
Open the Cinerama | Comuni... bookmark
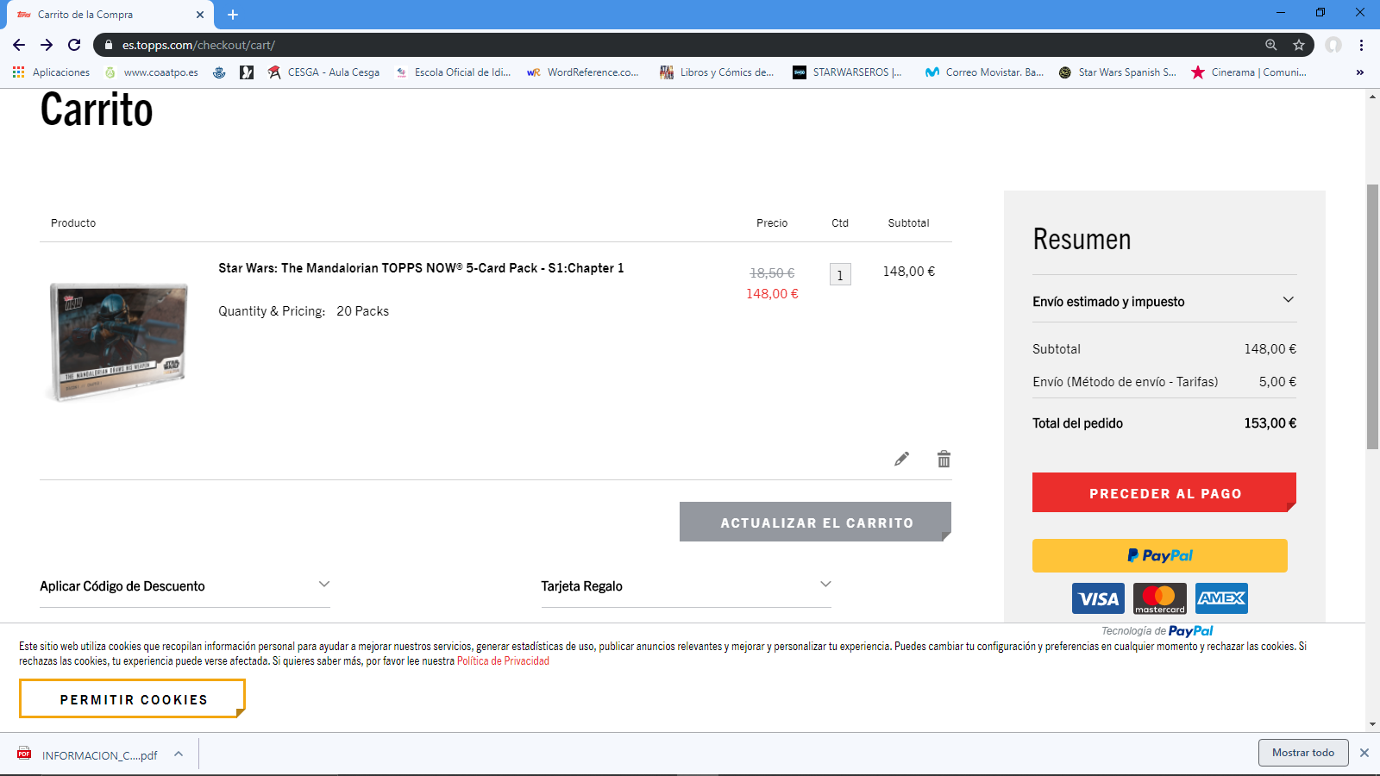pos(1248,72)
